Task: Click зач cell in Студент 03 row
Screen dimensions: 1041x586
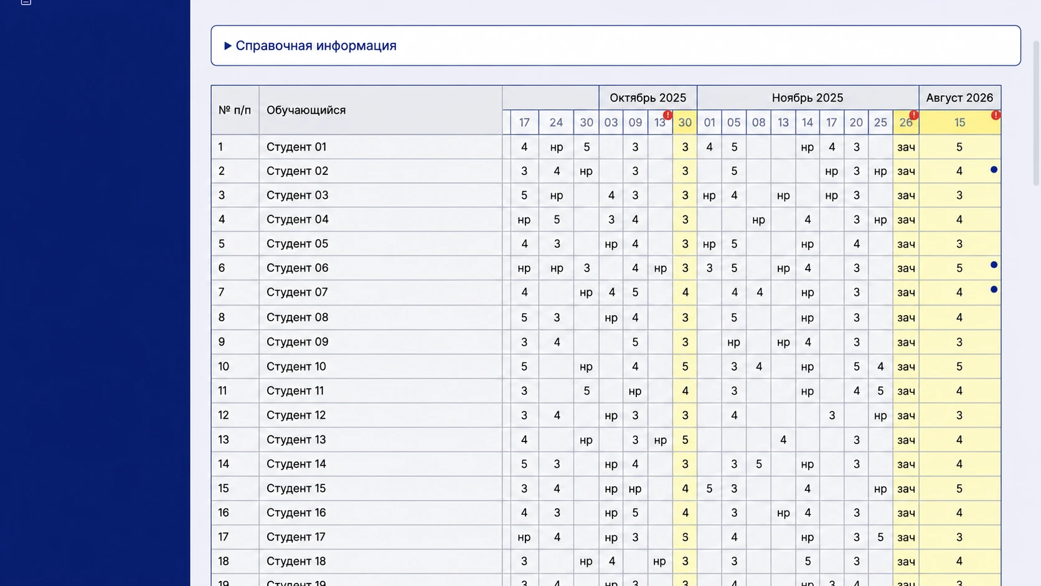Action: (906, 196)
